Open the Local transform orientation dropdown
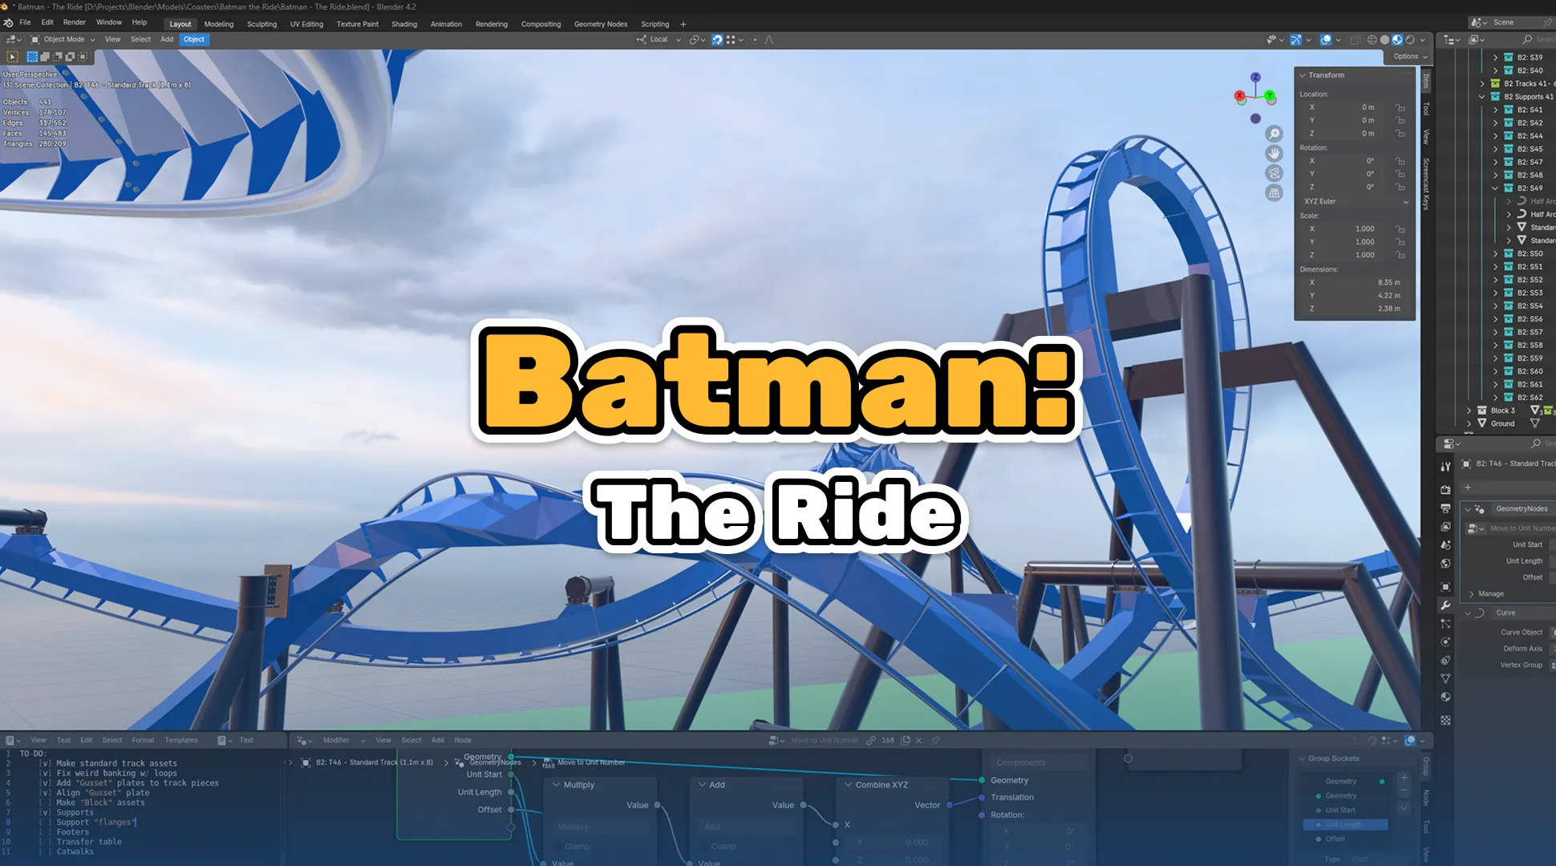Image resolution: width=1556 pixels, height=866 pixels. coord(658,39)
